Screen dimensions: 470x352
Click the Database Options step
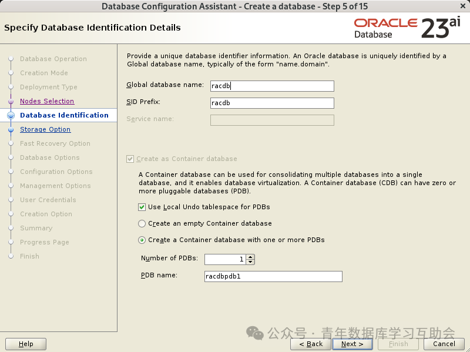50,157
